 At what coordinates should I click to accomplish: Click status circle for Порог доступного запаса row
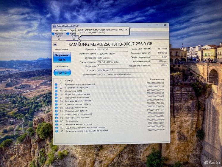(x=56, y=94)
